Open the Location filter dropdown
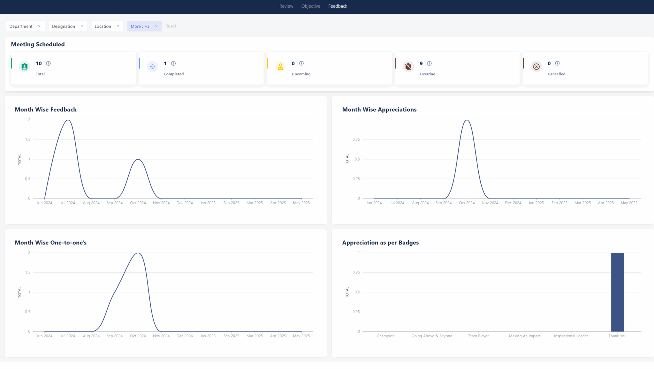The image size is (654, 369). [x=107, y=26]
